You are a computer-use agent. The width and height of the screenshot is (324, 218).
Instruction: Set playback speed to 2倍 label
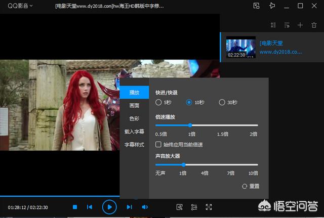[x=253, y=134]
